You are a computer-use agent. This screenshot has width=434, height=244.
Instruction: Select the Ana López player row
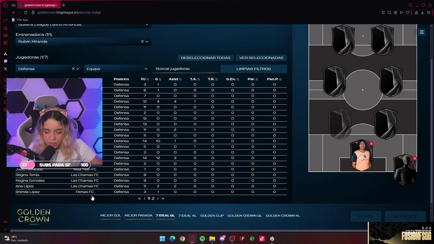click(151, 186)
